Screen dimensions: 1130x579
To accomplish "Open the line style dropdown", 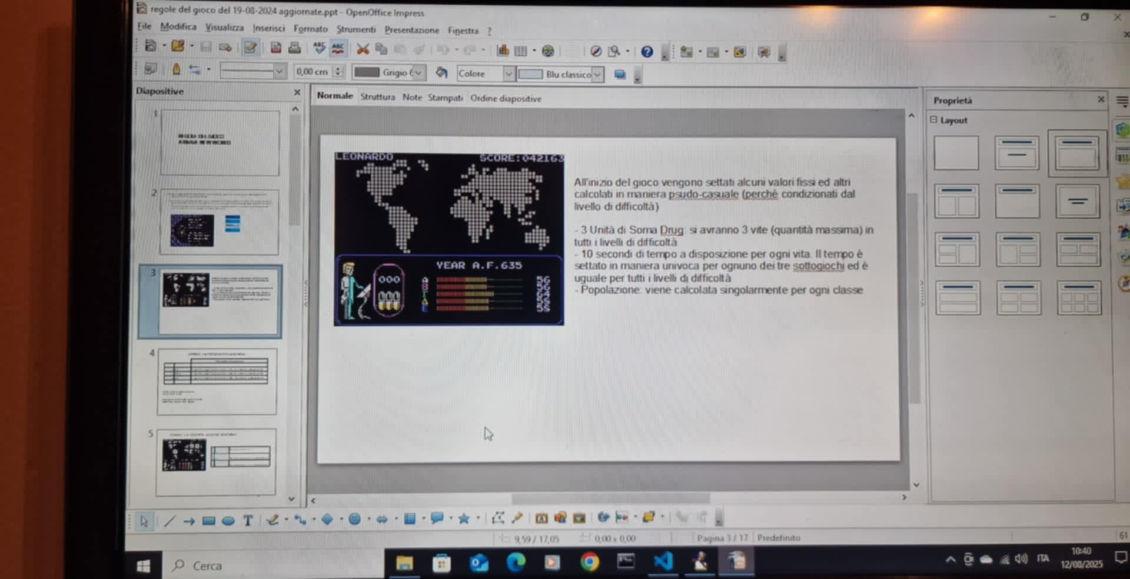I will pyautogui.click(x=280, y=71).
